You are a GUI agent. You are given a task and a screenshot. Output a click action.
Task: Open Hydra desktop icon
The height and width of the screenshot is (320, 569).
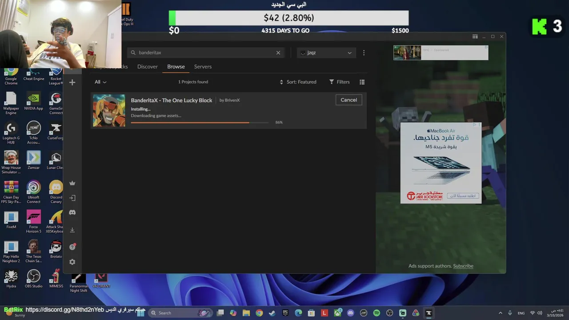pyautogui.click(x=11, y=279)
